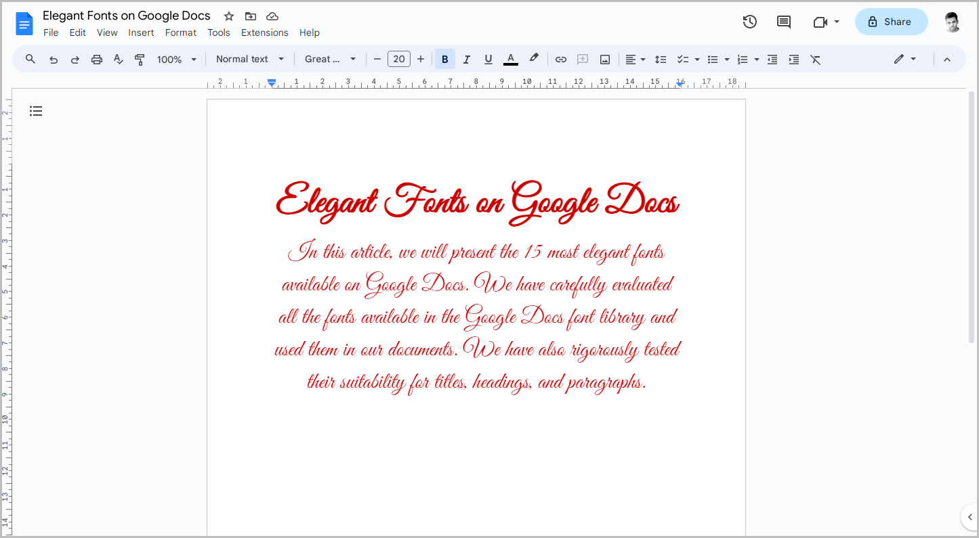
Task: Toggle bold formatting
Action: [444, 59]
